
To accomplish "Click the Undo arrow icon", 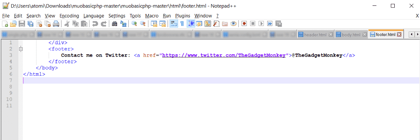I will pyautogui.click(x=95, y=24).
